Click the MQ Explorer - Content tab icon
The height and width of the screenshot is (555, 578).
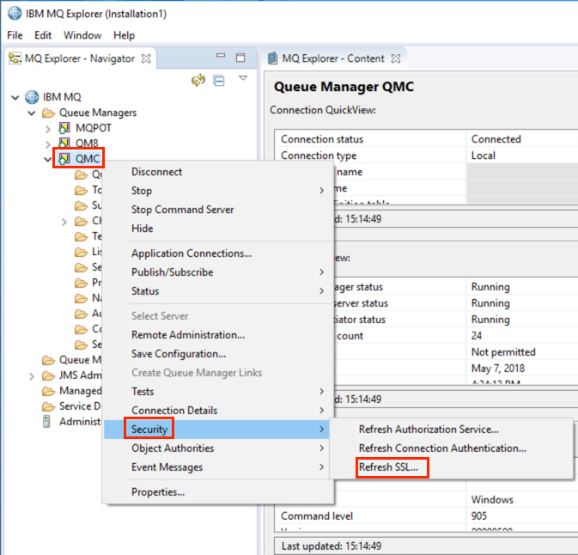point(273,58)
